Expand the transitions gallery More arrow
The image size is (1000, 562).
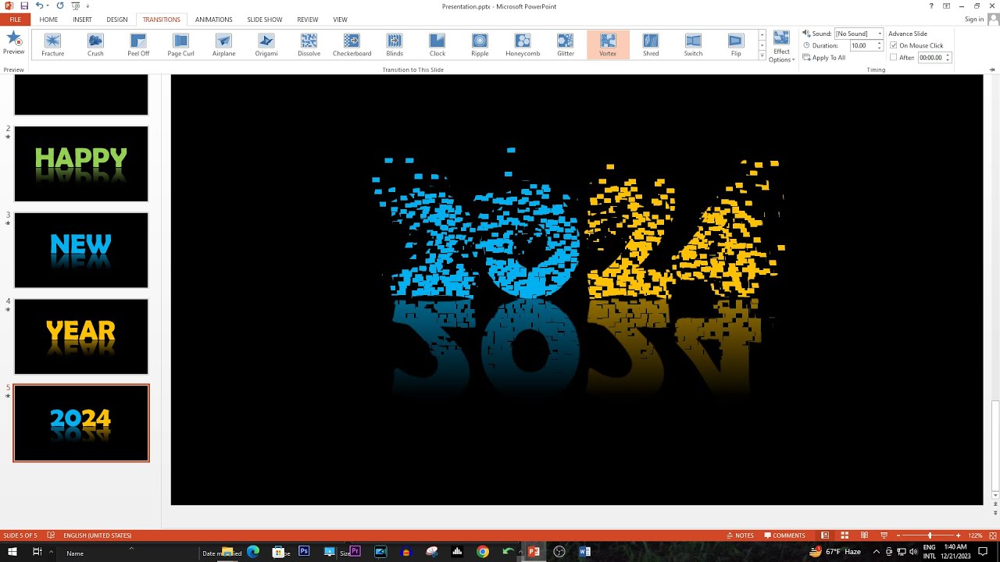[x=762, y=55]
